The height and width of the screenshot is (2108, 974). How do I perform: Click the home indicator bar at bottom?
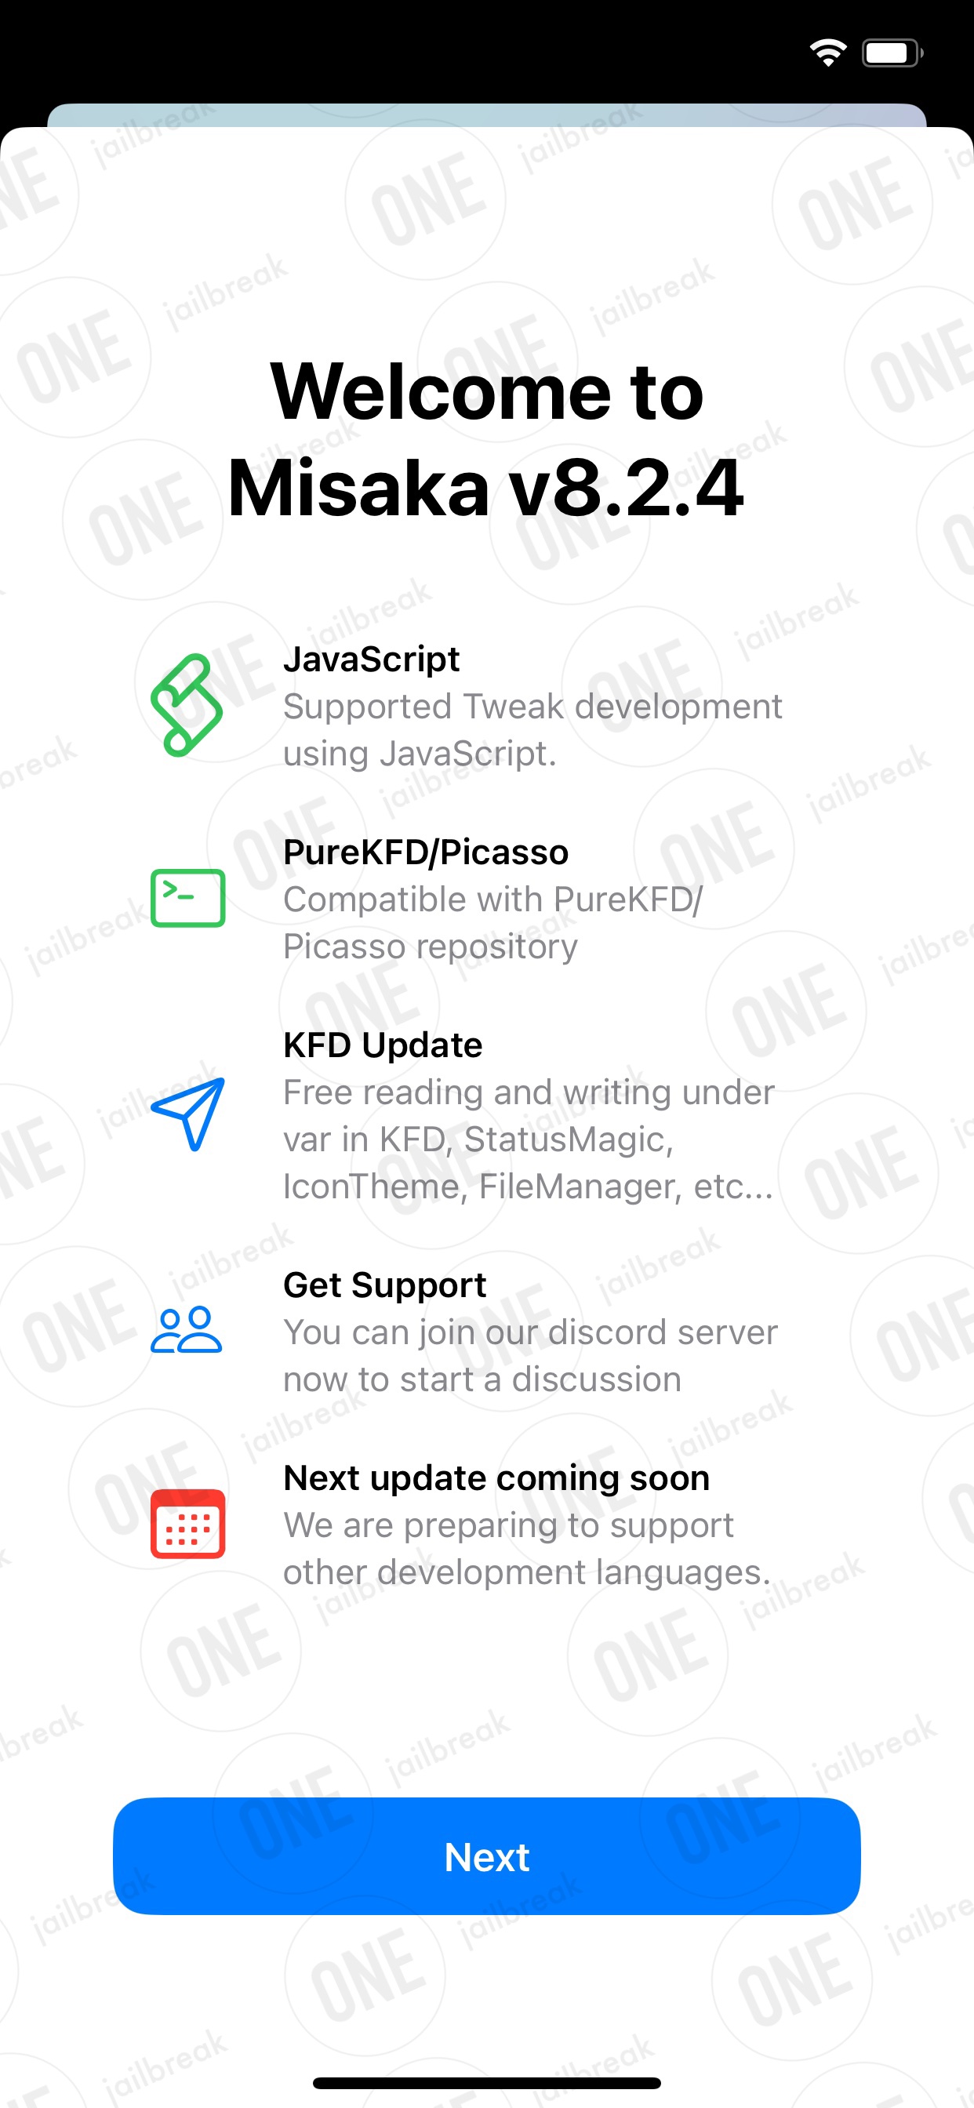[487, 2083]
